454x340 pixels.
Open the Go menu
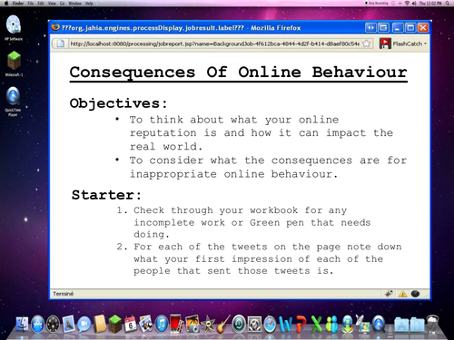pyautogui.click(x=62, y=4)
